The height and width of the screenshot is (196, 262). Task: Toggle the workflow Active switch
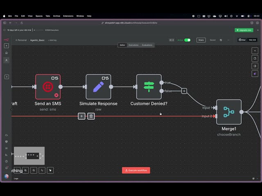[187, 40]
